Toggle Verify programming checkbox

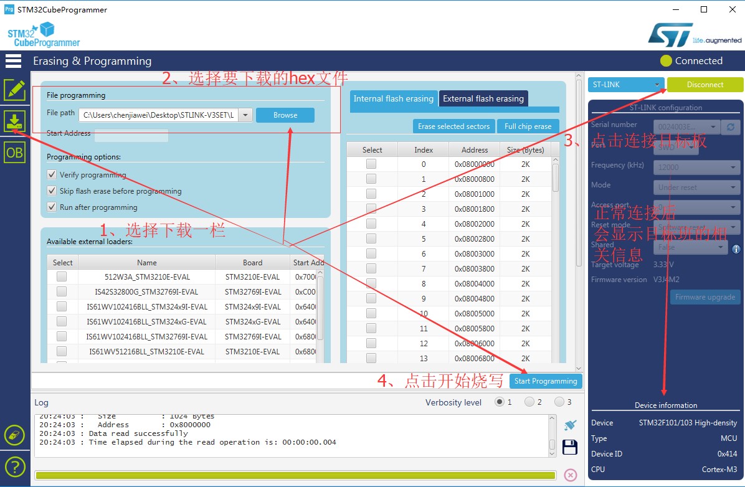click(52, 174)
